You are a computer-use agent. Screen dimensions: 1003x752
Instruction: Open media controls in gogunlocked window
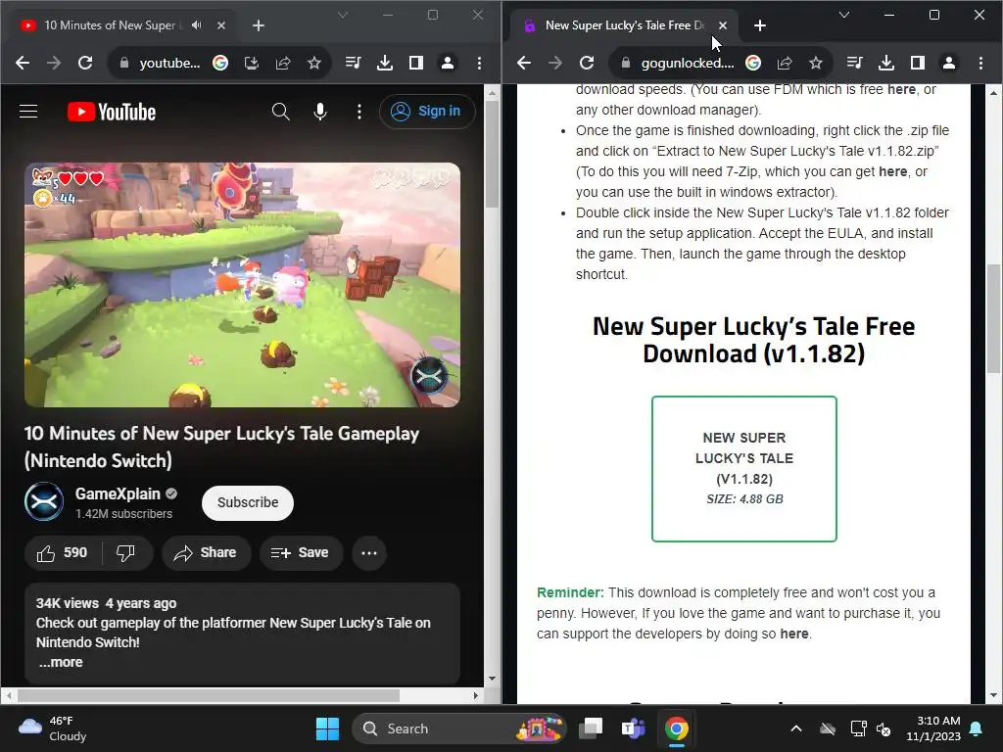[854, 63]
